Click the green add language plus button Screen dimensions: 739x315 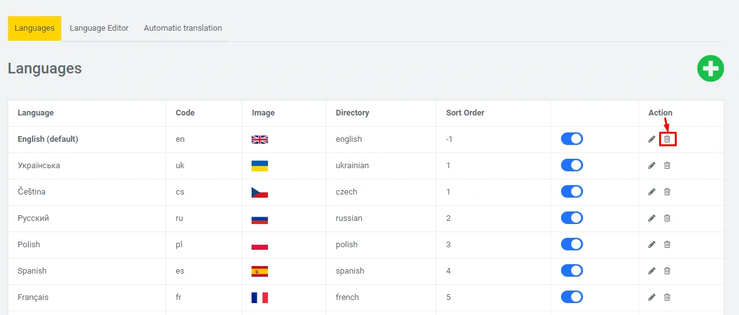click(x=710, y=68)
